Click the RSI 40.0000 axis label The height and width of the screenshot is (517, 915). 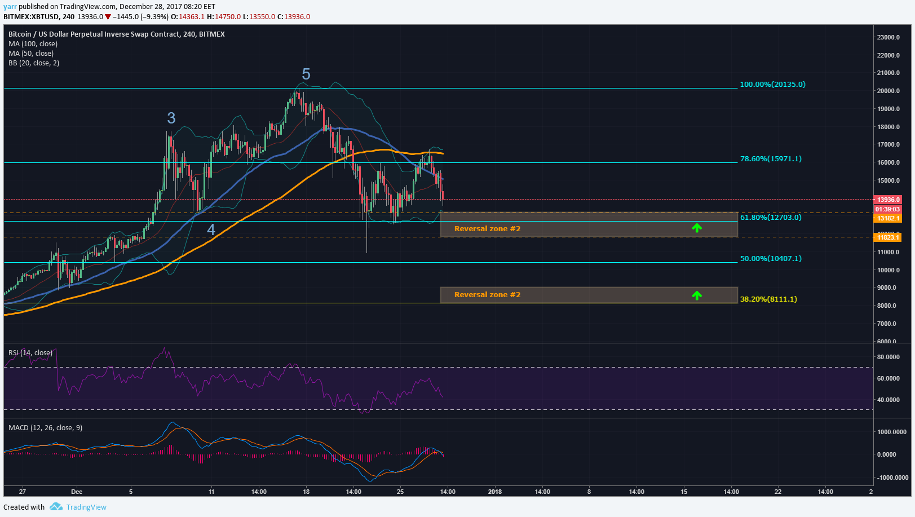click(x=889, y=400)
